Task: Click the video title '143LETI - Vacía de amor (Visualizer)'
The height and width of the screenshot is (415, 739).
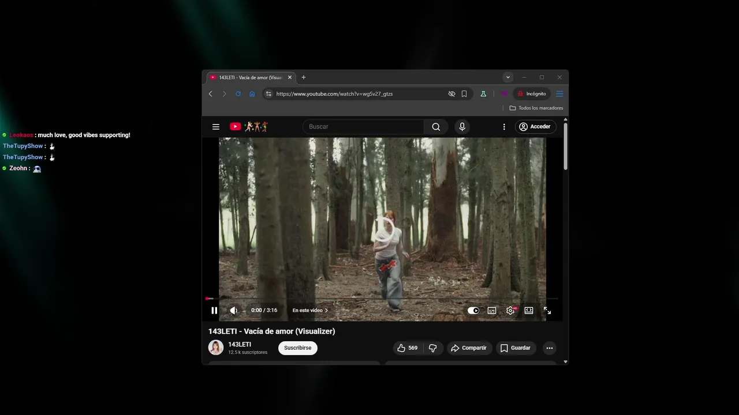Action: (x=272, y=331)
